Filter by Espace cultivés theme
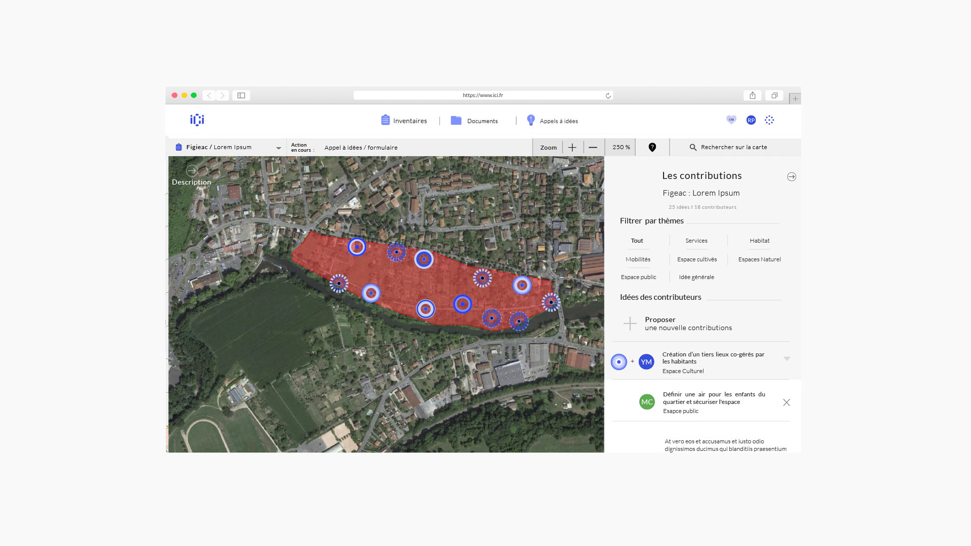The image size is (971, 546). click(697, 259)
